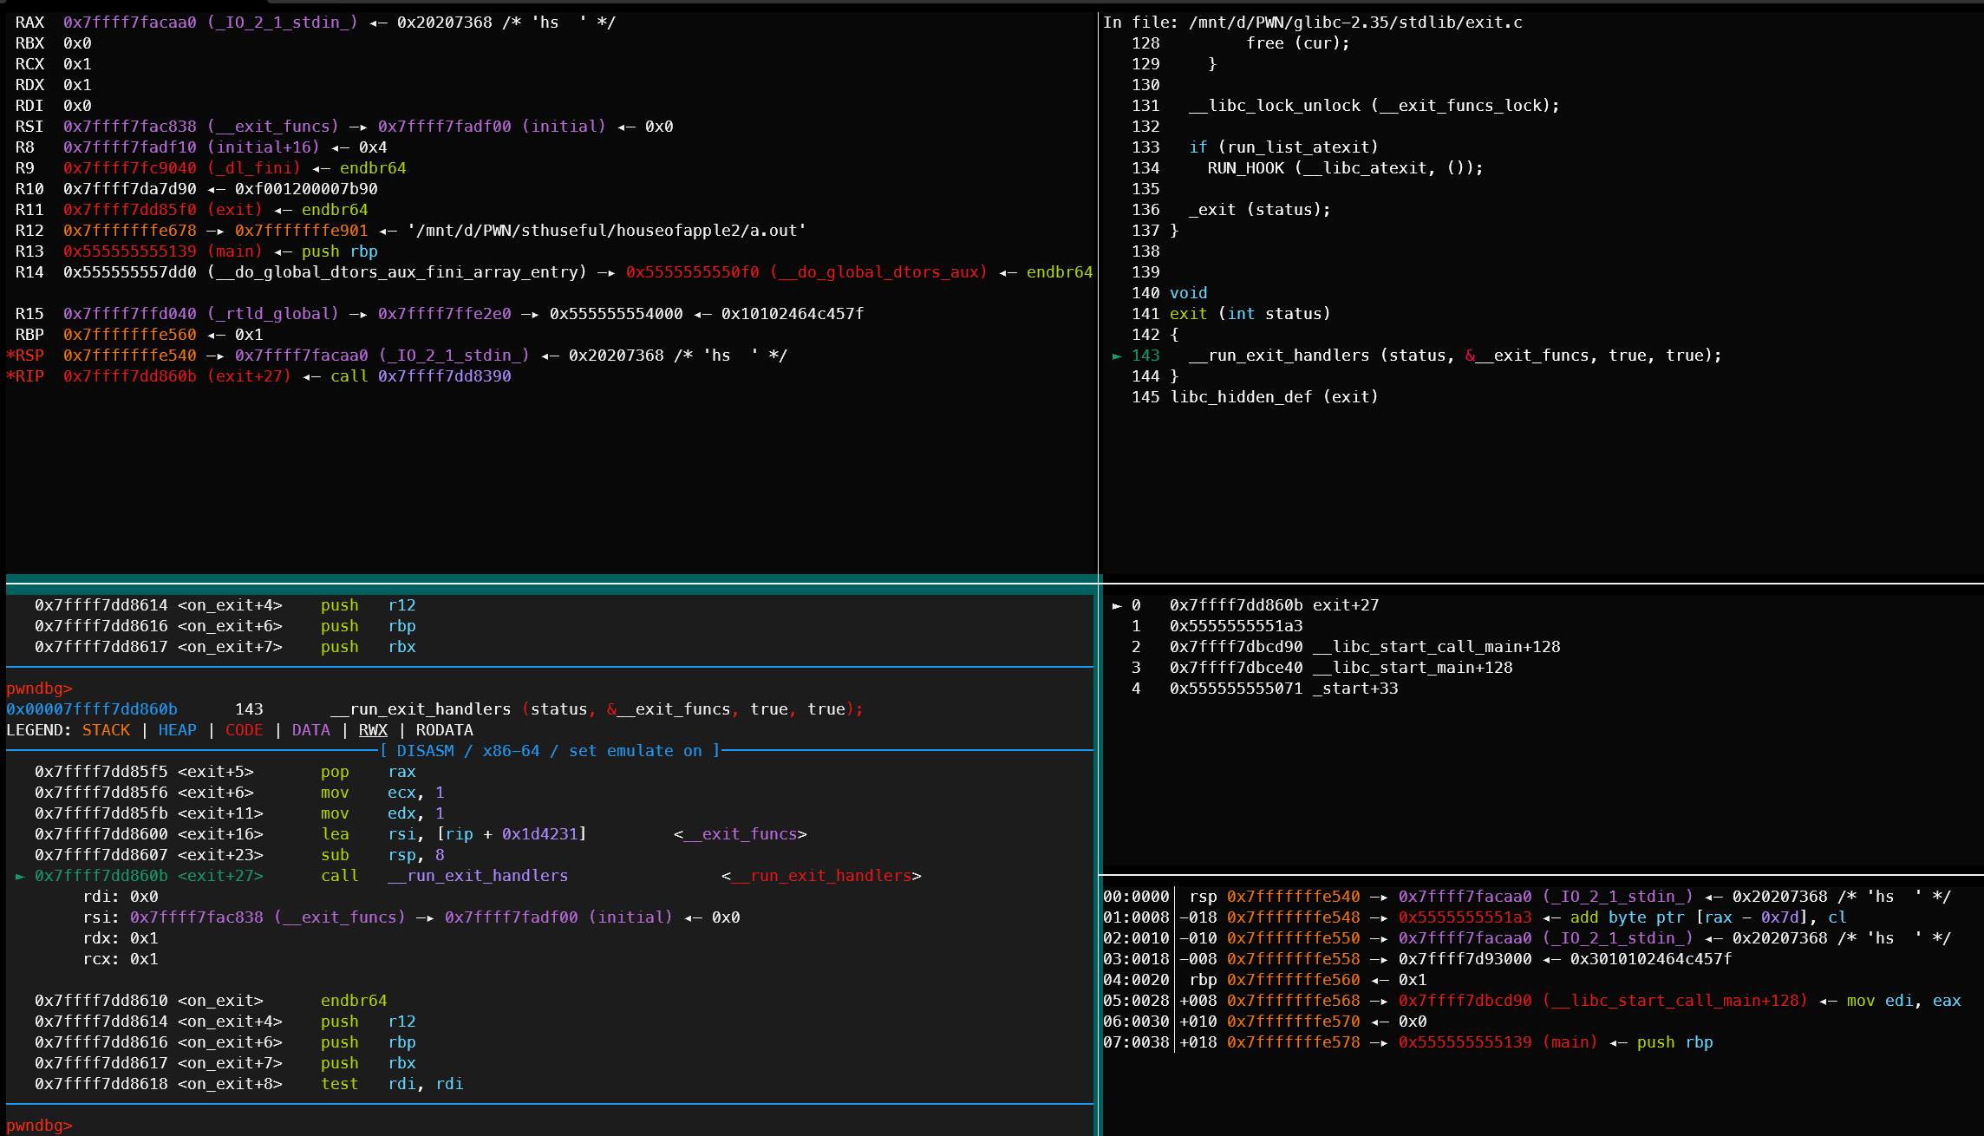Click the bottom pwndbg> prompt
This screenshot has width=1984, height=1136.
point(39,1125)
